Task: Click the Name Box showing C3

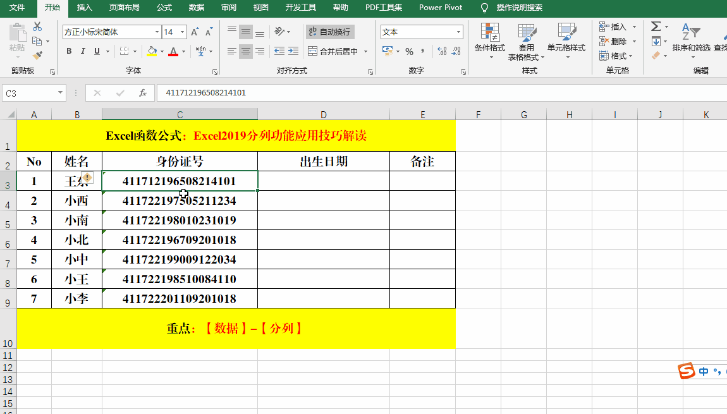Action: pyautogui.click(x=34, y=93)
